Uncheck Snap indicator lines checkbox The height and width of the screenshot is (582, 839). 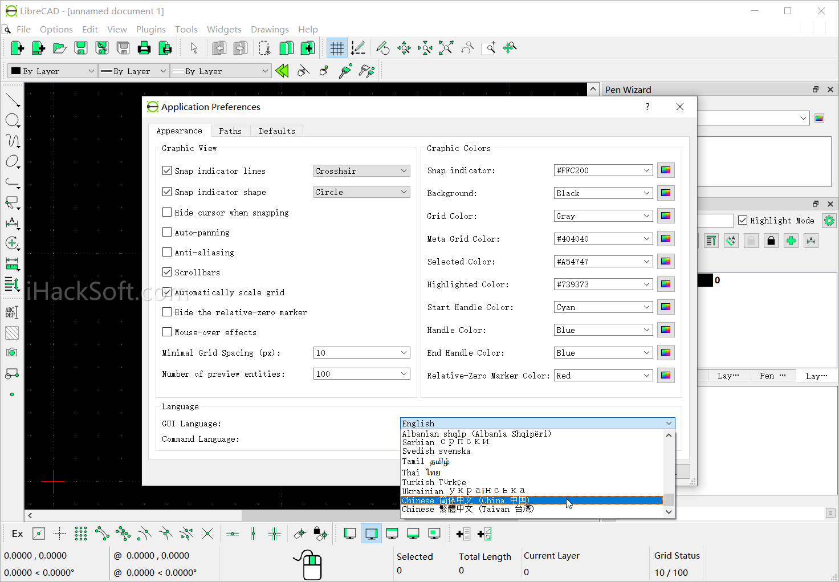167,170
